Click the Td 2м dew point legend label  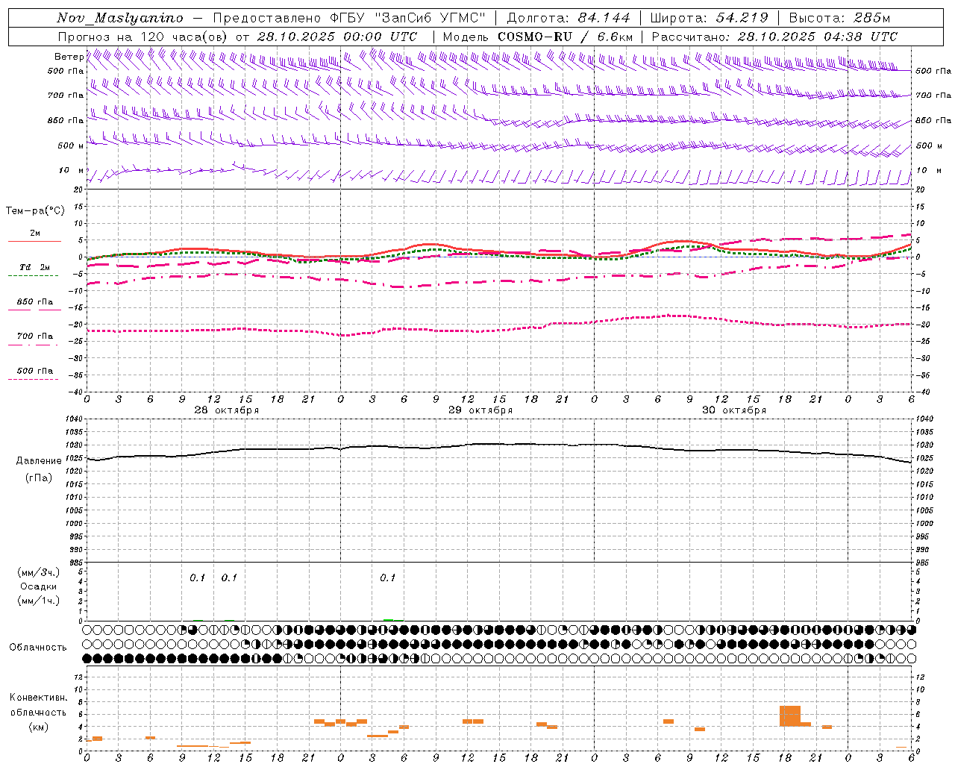coord(35,267)
